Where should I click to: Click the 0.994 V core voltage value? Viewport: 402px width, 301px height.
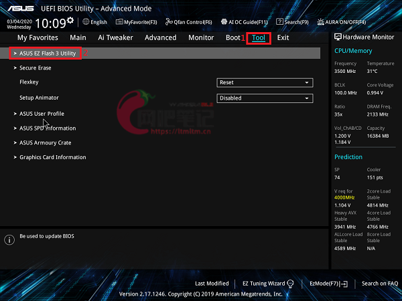tap(375, 93)
